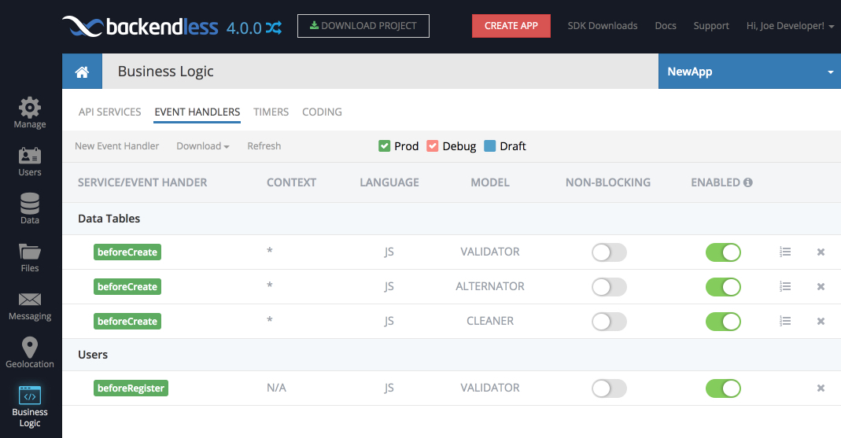Image resolution: width=841 pixels, height=438 pixels.
Task: Delete the ALTERNATOR beforeCreate handler
Action: point(821,287)
